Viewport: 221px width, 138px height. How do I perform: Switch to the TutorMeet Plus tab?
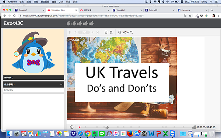coord(62,10)
